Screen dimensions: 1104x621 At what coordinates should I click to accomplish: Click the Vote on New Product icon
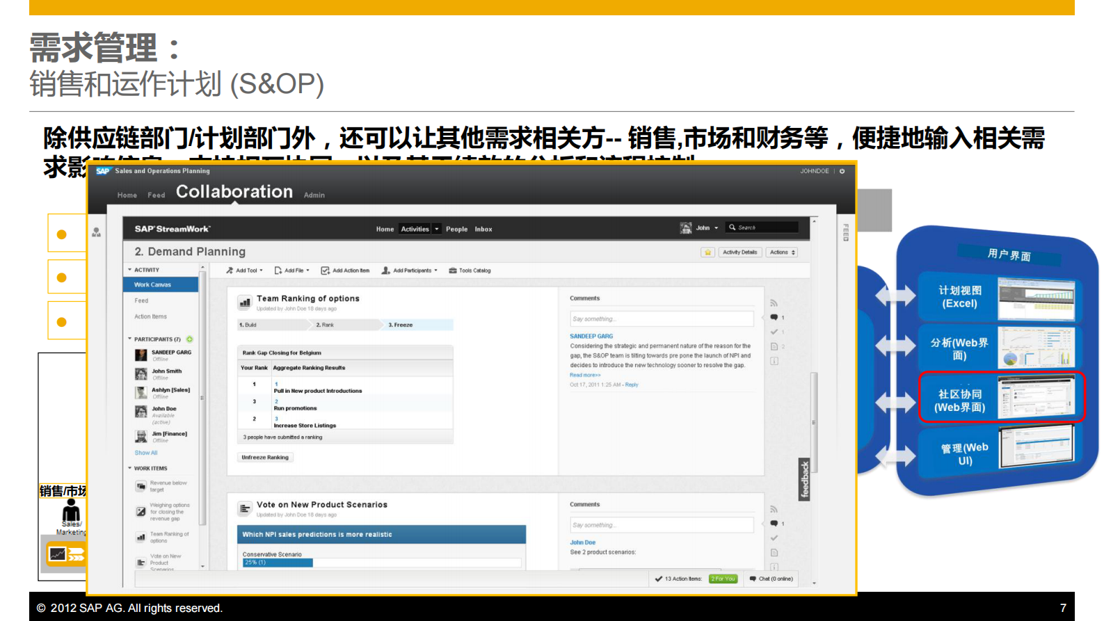click(x=245, y=508)
